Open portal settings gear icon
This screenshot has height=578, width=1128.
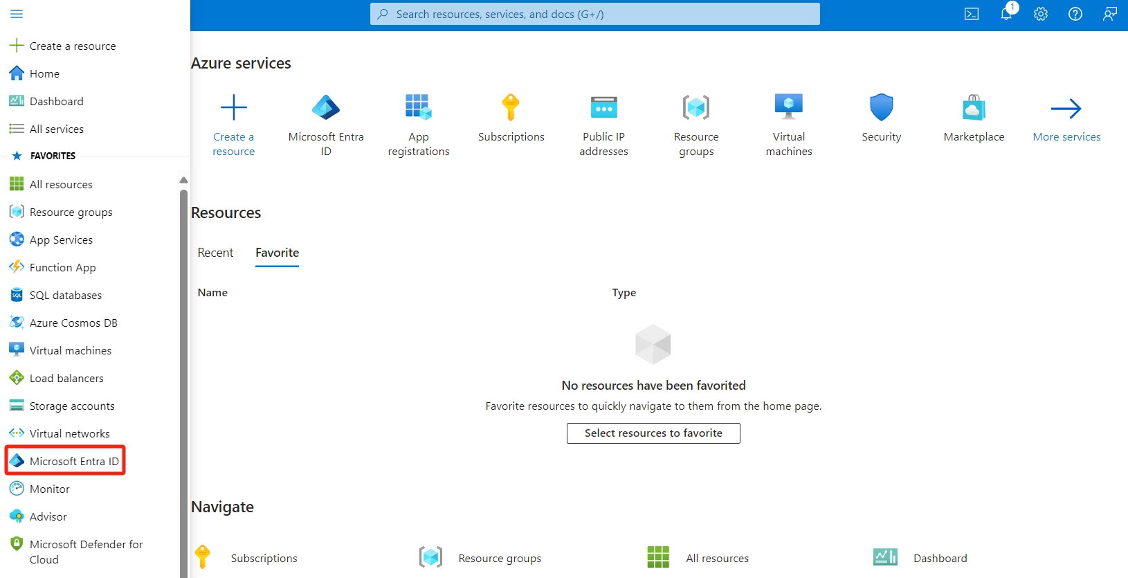coord(1041,14)
